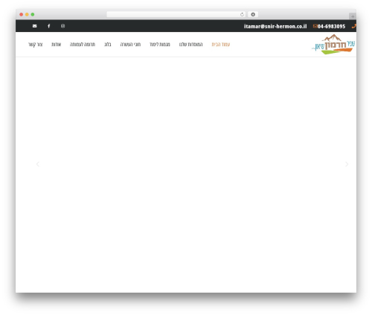Viewport: 372px width, 315px height.
Task: Reload the page with the refresh icon
Action: tap(242, 14)
